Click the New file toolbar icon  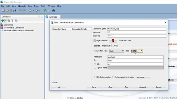click(x=3, y=10)
